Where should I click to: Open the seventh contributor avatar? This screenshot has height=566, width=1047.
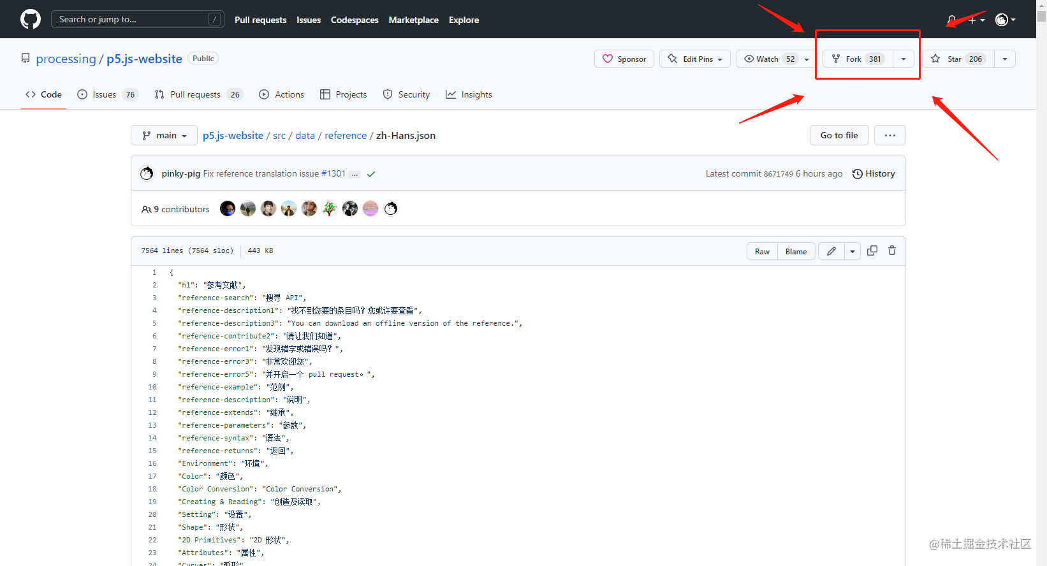coord(350,208)
